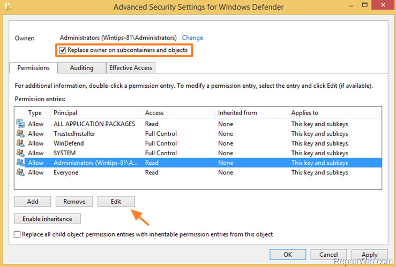
Task: Click the Everyone row user group icon
Action: (x=20, y=172)
